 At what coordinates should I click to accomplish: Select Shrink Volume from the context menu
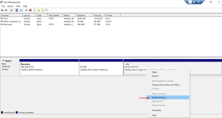pyautogui.click(x=168, y=98)
